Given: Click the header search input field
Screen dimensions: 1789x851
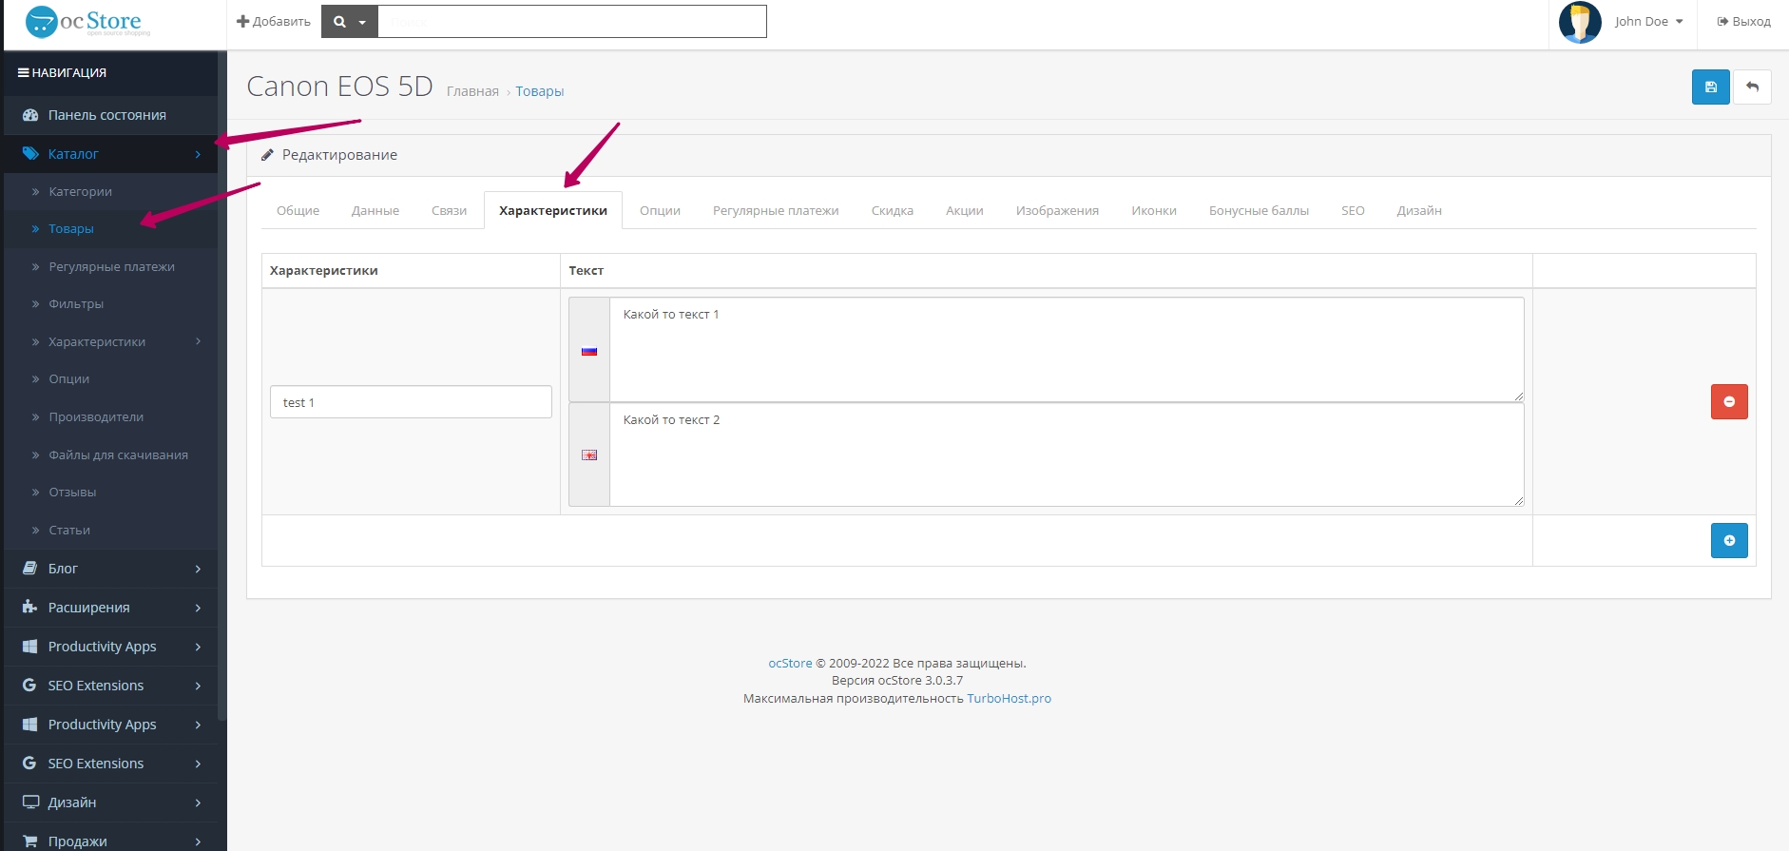Looking at the screenshot, I should [x=572, y=22].
